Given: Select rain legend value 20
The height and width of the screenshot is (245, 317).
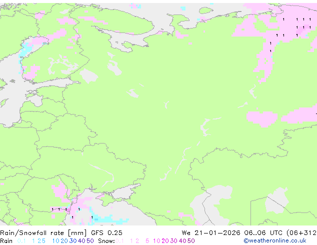Looking at the screenshot, I should coord(64,241).
